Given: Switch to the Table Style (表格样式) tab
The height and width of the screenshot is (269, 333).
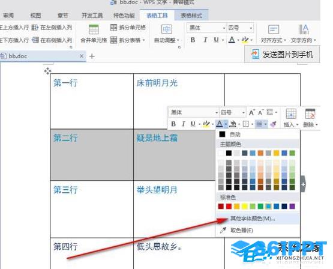Looking at the screenshot, I should coord(191,15).
